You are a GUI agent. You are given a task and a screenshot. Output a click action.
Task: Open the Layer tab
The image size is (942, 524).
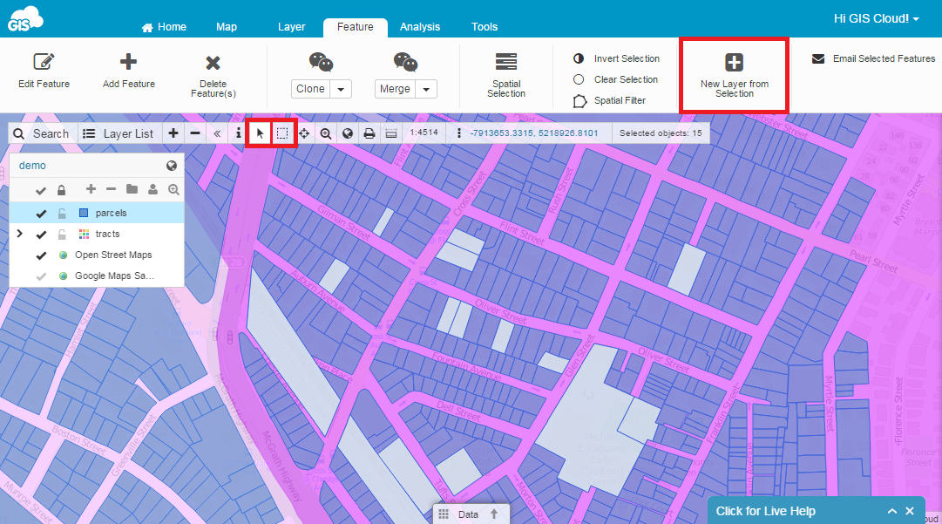[x=291, y=27]
